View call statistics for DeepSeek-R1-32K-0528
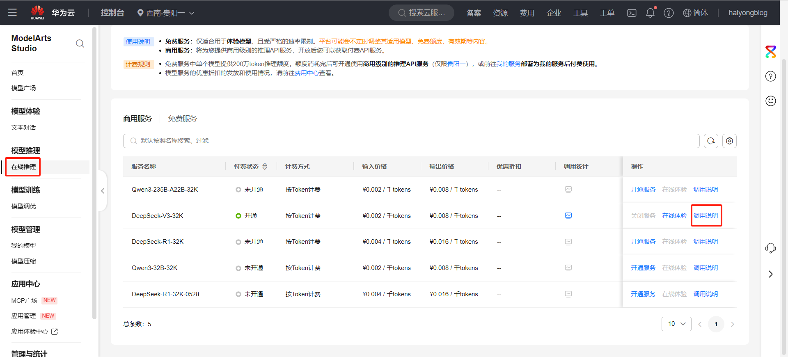Image resolution: width=788 pixels, height=357 pixels. 568,294
